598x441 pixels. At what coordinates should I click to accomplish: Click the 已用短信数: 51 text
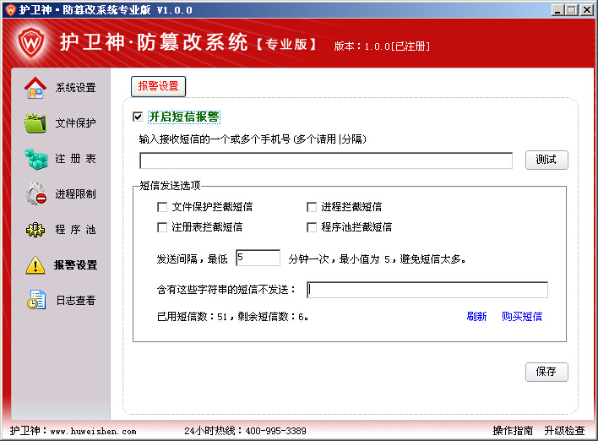coord(192,316)
